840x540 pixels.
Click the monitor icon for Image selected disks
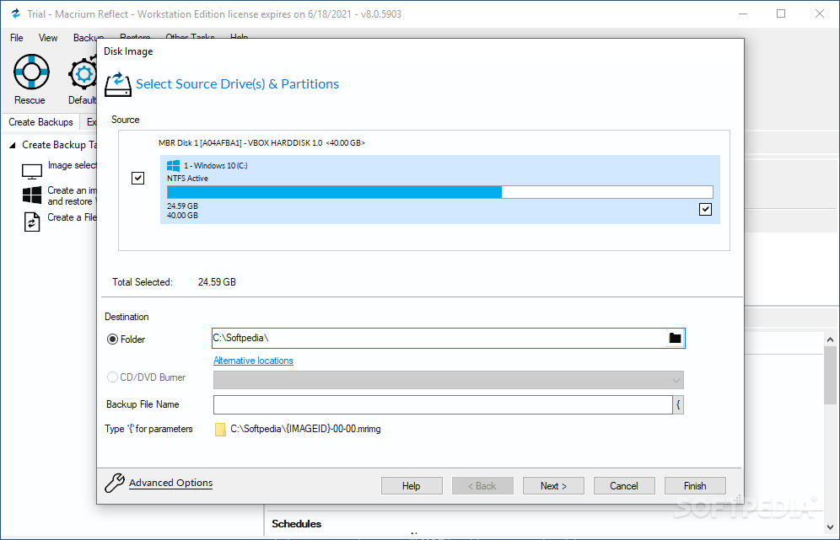click(x=31, y=171)
